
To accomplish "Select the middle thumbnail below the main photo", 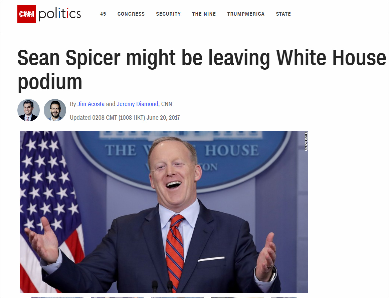I will coord(177,297).
